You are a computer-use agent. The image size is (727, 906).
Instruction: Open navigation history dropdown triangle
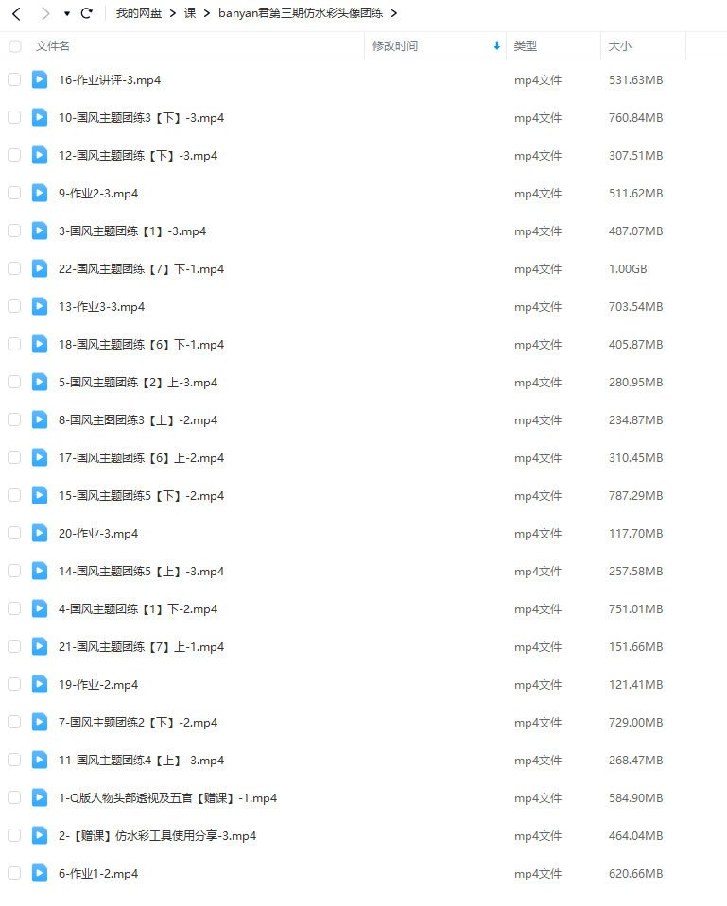pos(67,14)
